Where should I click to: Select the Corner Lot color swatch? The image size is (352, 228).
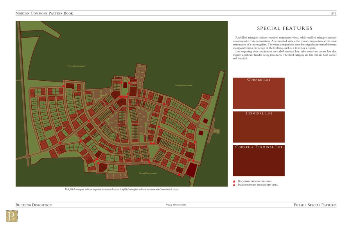coord(259,93)
